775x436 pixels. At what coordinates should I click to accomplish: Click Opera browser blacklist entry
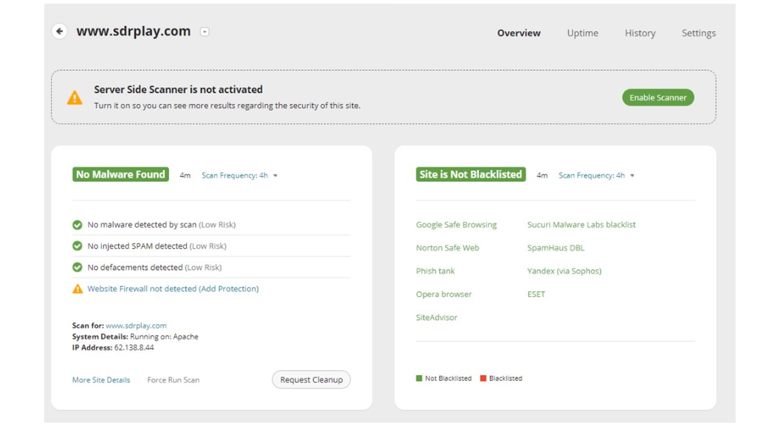(444, 294)
